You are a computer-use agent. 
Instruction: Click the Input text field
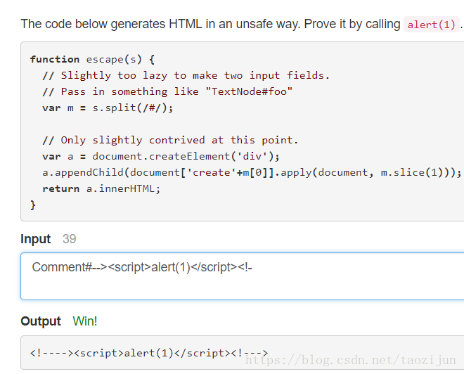click(243, 276)
